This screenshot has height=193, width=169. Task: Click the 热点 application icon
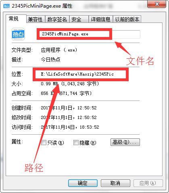18,34
